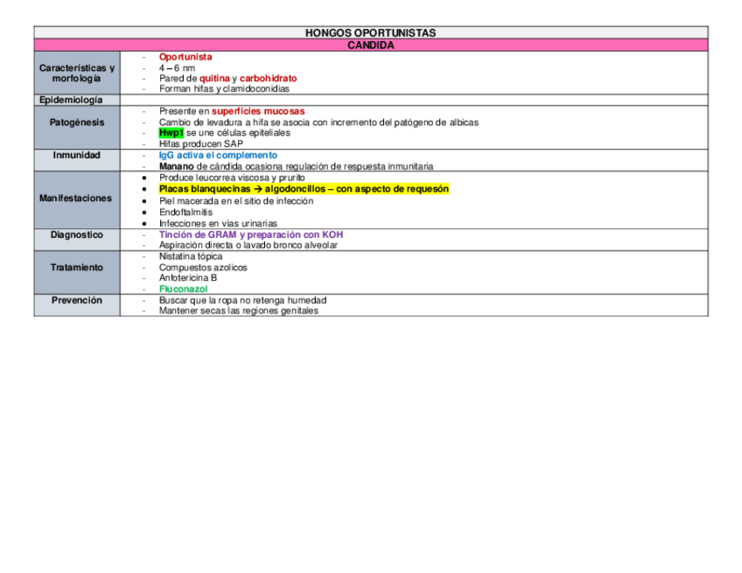Screen dimensions: 742x573
Task: Click 'Nistatina tópica' line
Action: pyautogui.click(x=190, y=256)
